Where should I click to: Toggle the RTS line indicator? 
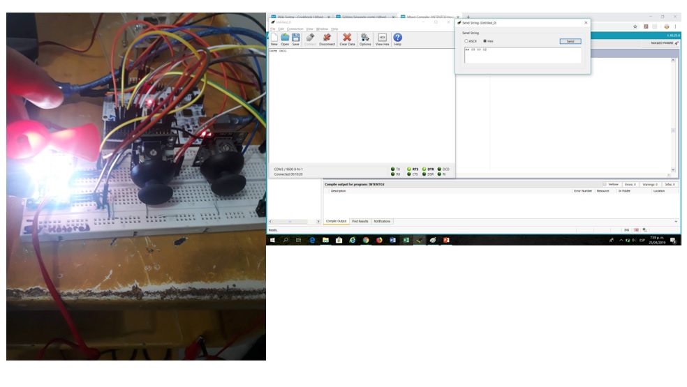pyautogui.click(x=410, y=169)
